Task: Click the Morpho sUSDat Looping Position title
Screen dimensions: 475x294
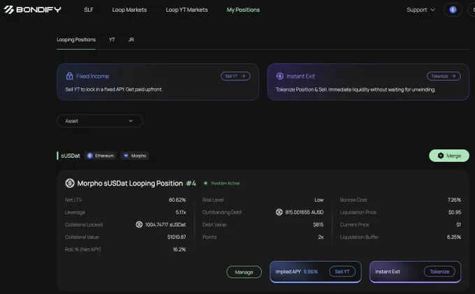Action: (130, 183)
